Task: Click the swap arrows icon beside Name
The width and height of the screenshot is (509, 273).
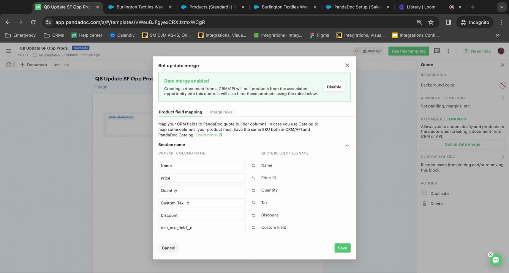Action: click(253, 166)
